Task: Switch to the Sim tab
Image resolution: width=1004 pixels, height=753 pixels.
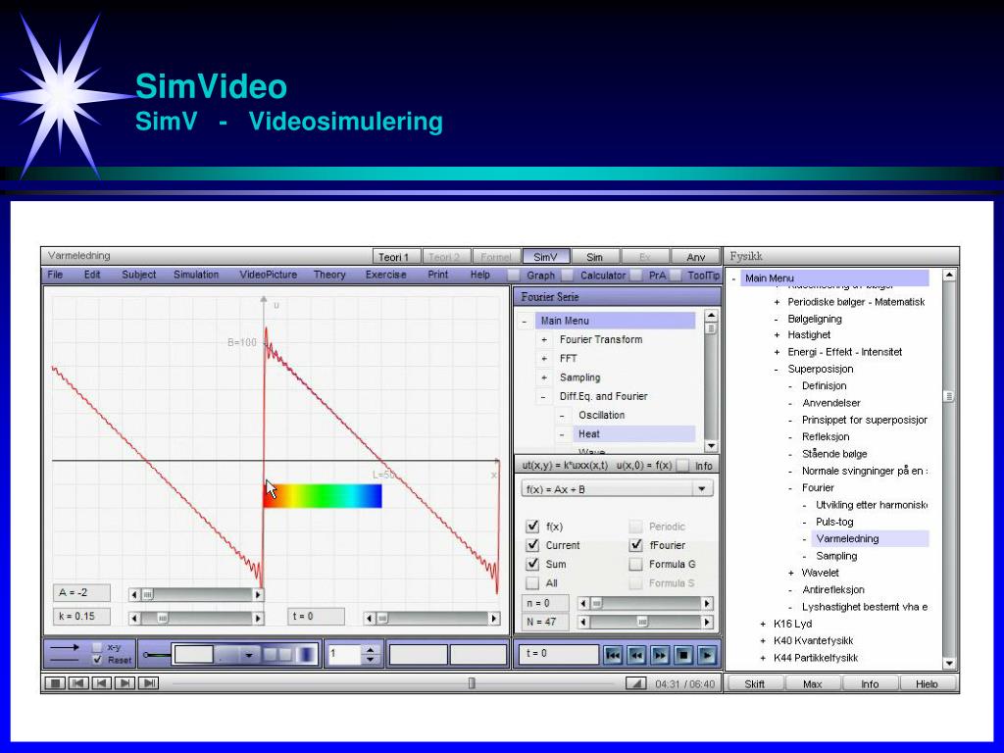Action: coord(595,257)
